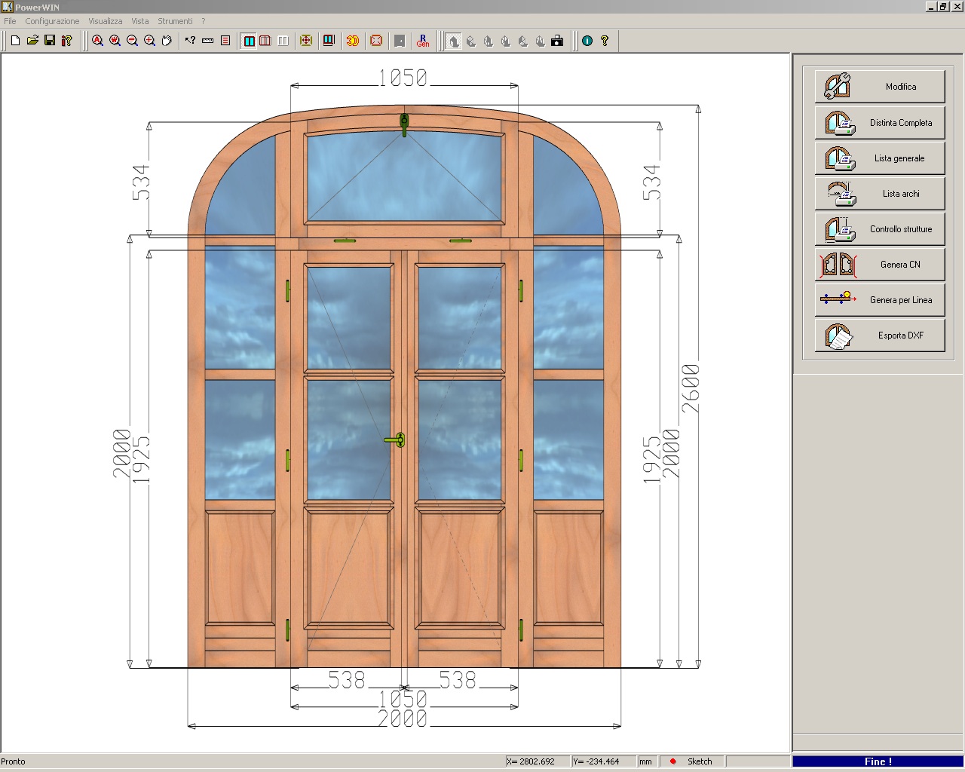Image resolution: width=965 pixels, height=772 pixels.
Task: Click the Modifica button
Action: click(879, 87)
